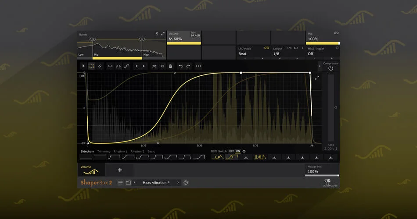
Task: Set MIDI Switch to OFF
Action: pyautogui.click(x=231, y=151)
